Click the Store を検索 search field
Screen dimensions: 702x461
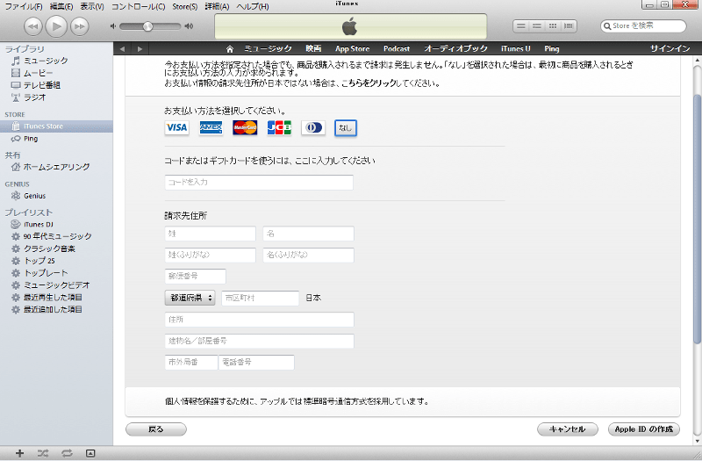[643, 26]
